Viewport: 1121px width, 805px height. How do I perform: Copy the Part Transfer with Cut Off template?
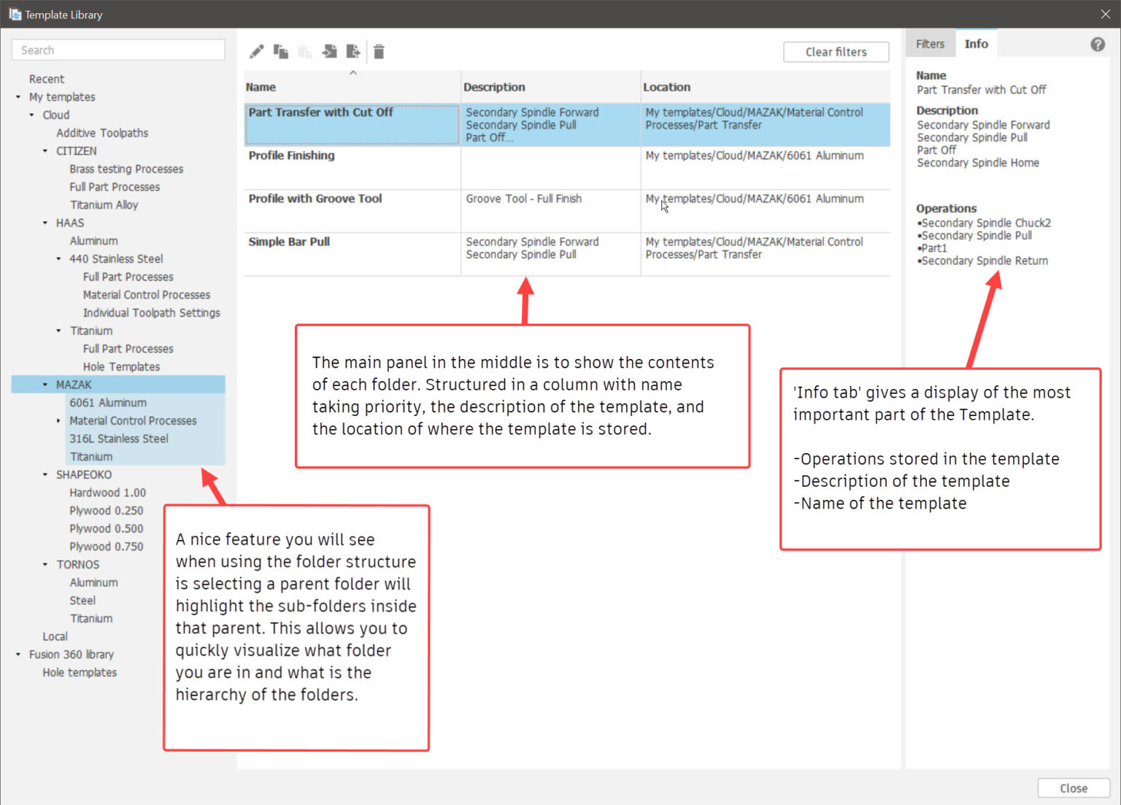click(x=281, y=51)
